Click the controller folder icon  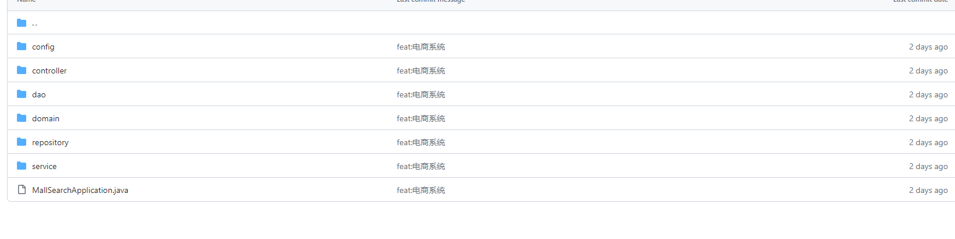[x=22, y=70]
